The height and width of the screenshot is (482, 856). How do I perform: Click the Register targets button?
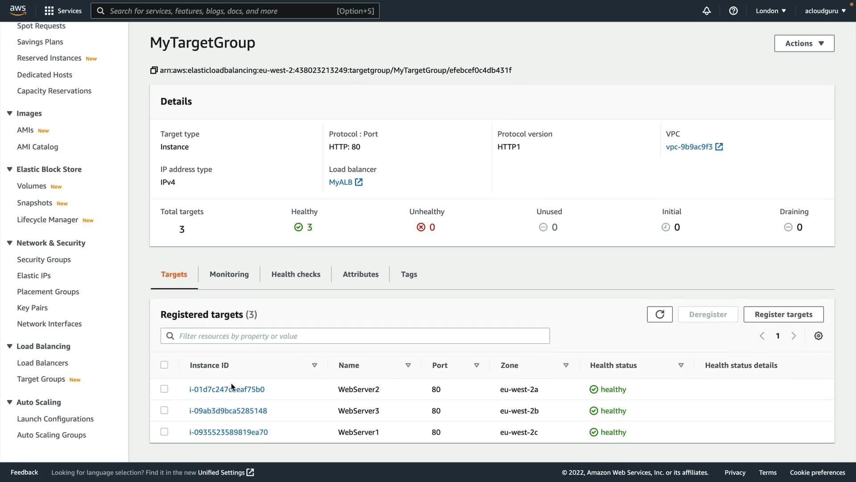point(783,314)
